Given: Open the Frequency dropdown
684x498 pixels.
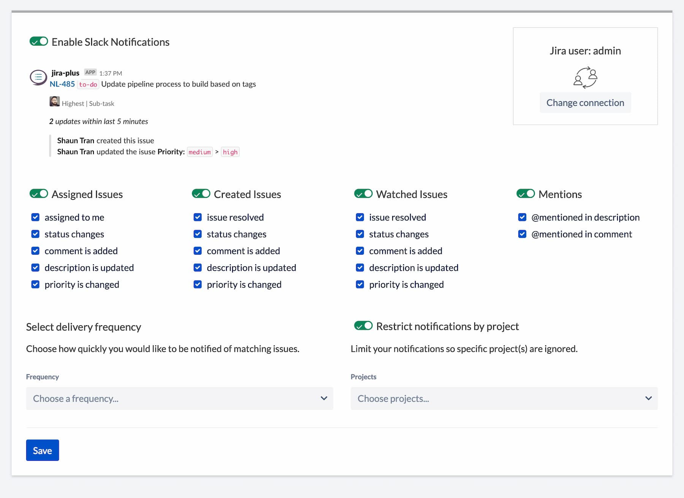Looking at the screenshot, I should pyautogui.click(x=179, y=399).
